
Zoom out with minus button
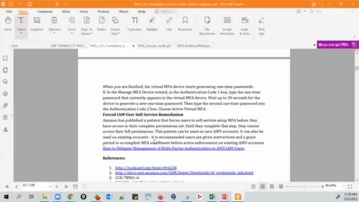(x=287, y=187)
